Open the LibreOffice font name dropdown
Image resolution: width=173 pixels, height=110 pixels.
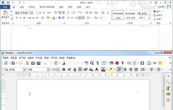tap(48, 70)
